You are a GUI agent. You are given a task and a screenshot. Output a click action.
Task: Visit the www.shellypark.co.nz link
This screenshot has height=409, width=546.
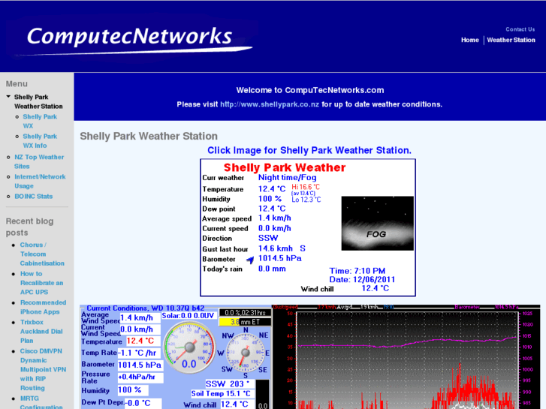coord(270,104)
